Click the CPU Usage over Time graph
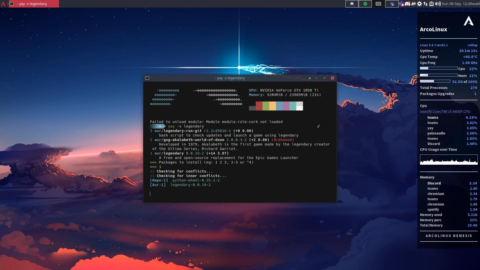This screenshot has height=270, width=480. coord(449,159)
